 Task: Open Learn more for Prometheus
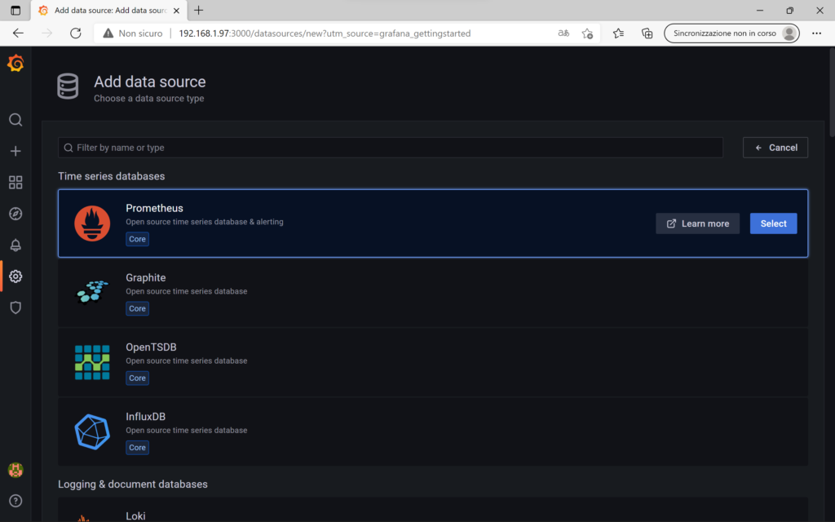point(697,223)
